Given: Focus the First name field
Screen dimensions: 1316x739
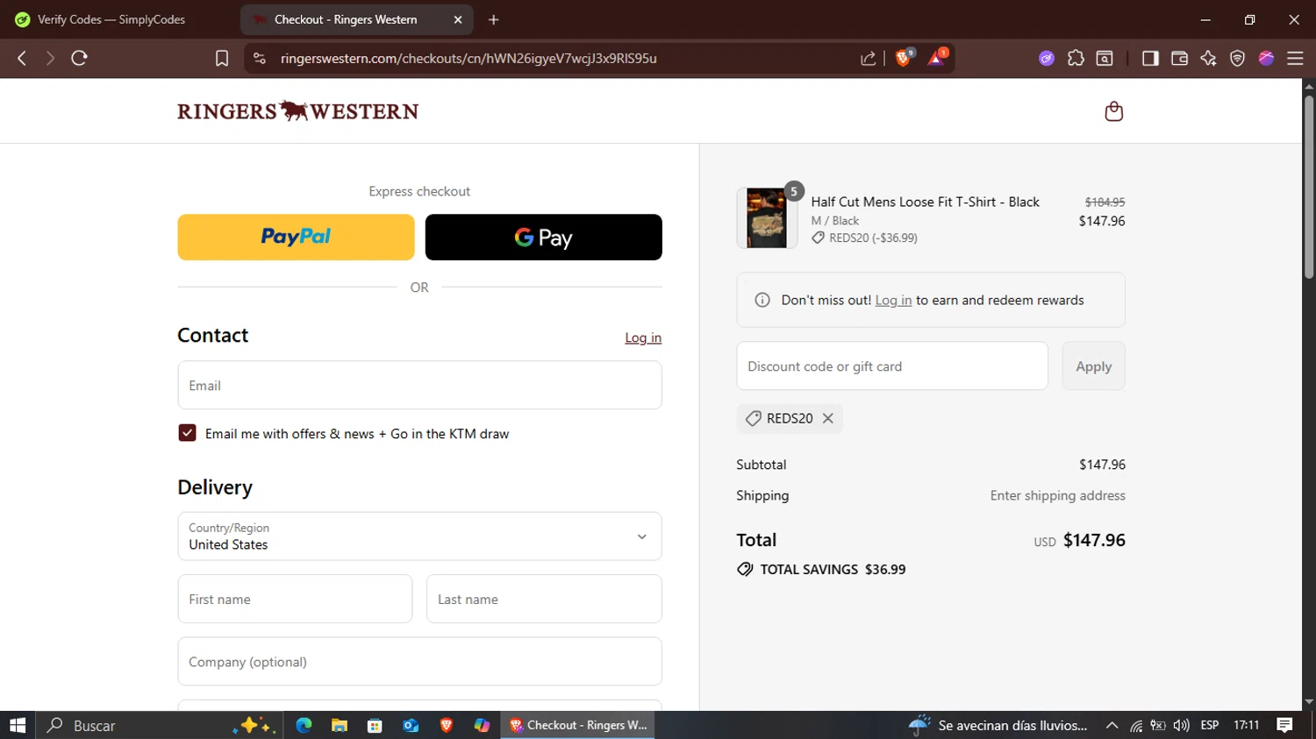Looking at the screenshot, I should (295, 600).
